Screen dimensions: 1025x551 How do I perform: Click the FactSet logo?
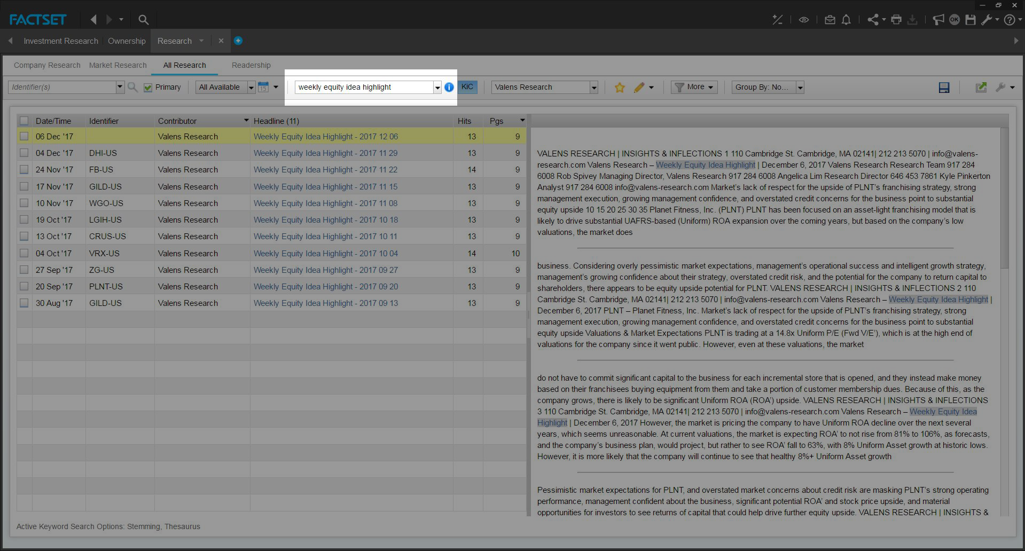tap(38, 20)
